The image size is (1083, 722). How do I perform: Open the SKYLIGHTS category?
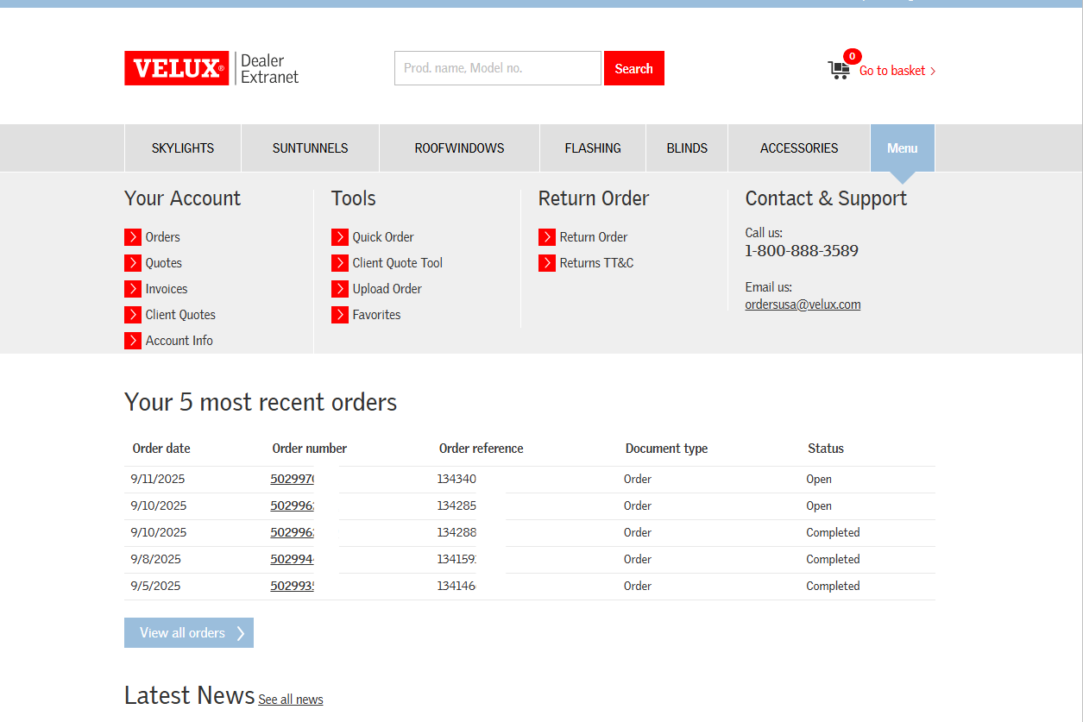[x=183, y=148]
